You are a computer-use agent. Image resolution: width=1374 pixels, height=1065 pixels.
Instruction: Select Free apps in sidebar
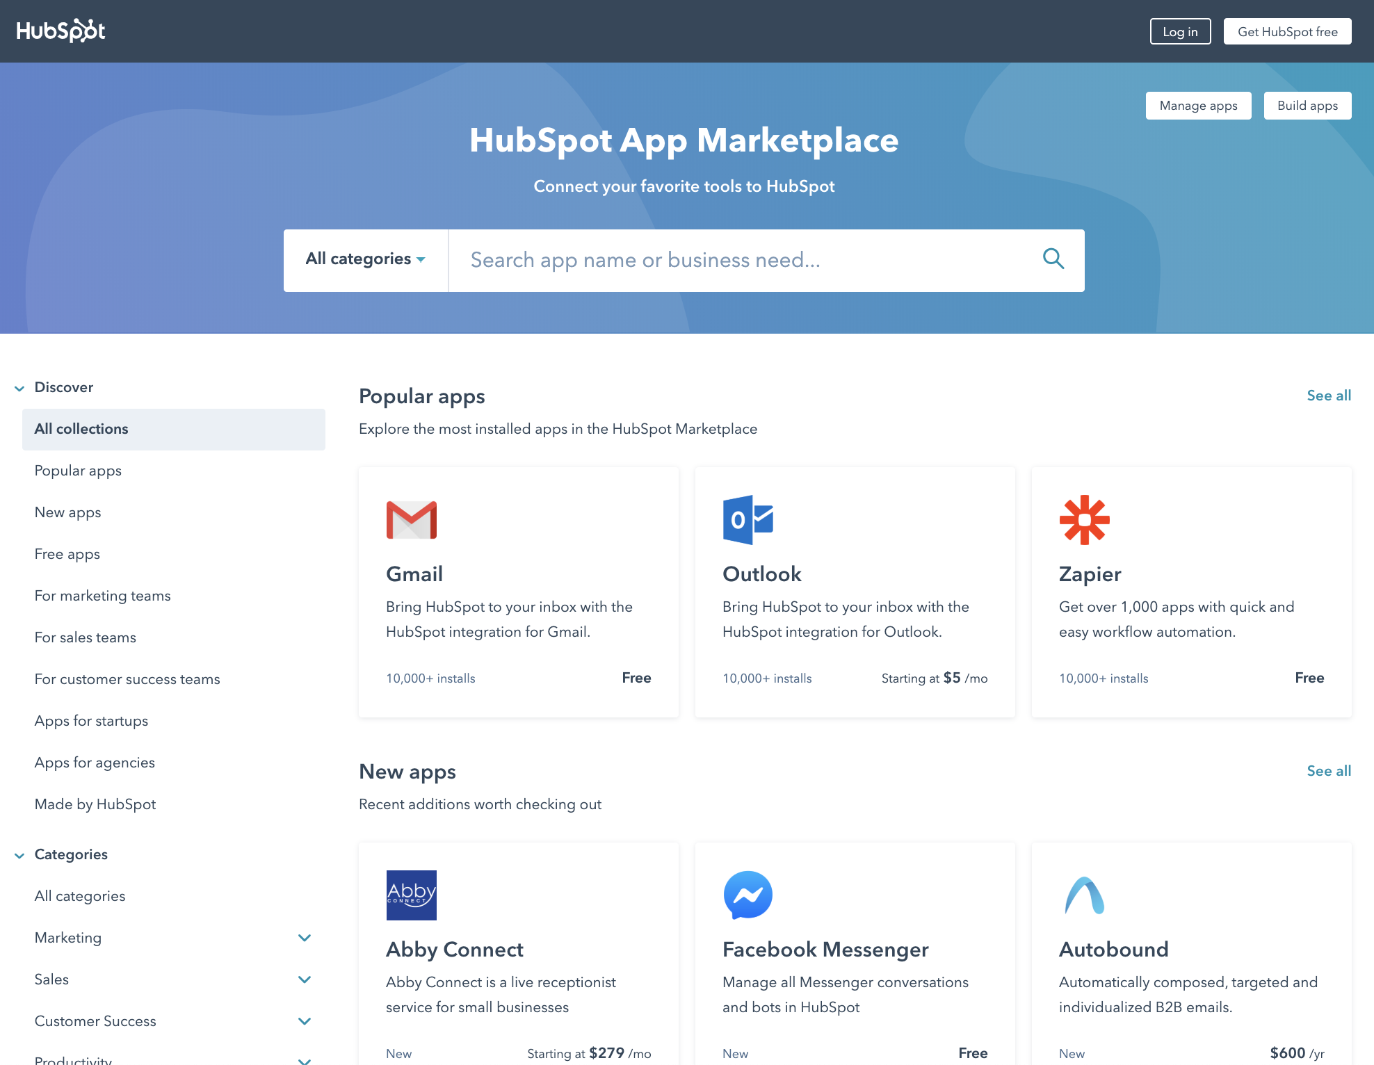pyautogui.click(x=67, y=554)
